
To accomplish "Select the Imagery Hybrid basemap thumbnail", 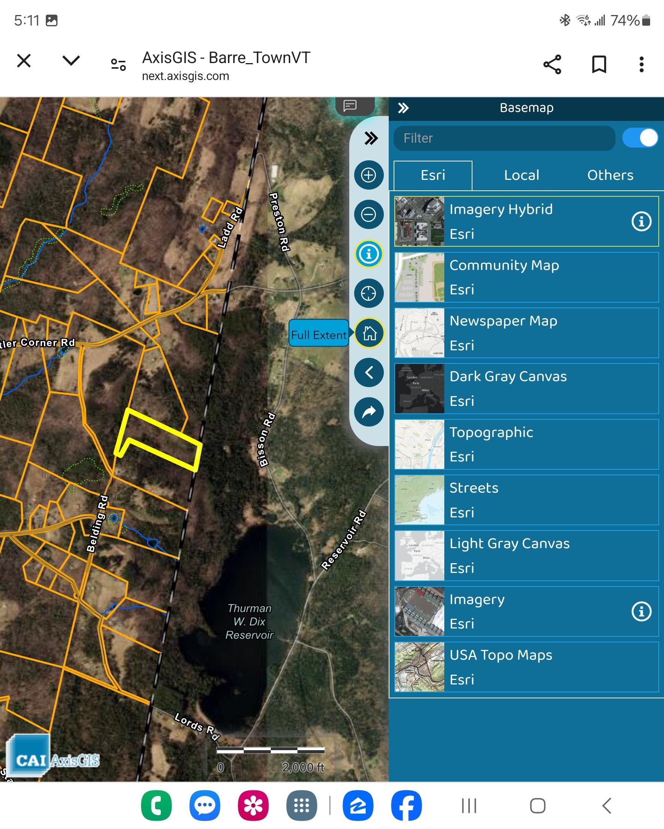I will 420,222.
